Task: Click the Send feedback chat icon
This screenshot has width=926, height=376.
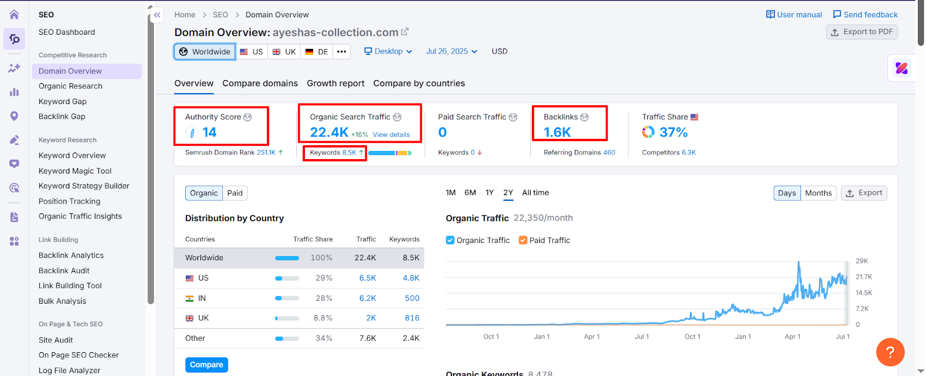Action: (x=837, y=14)
